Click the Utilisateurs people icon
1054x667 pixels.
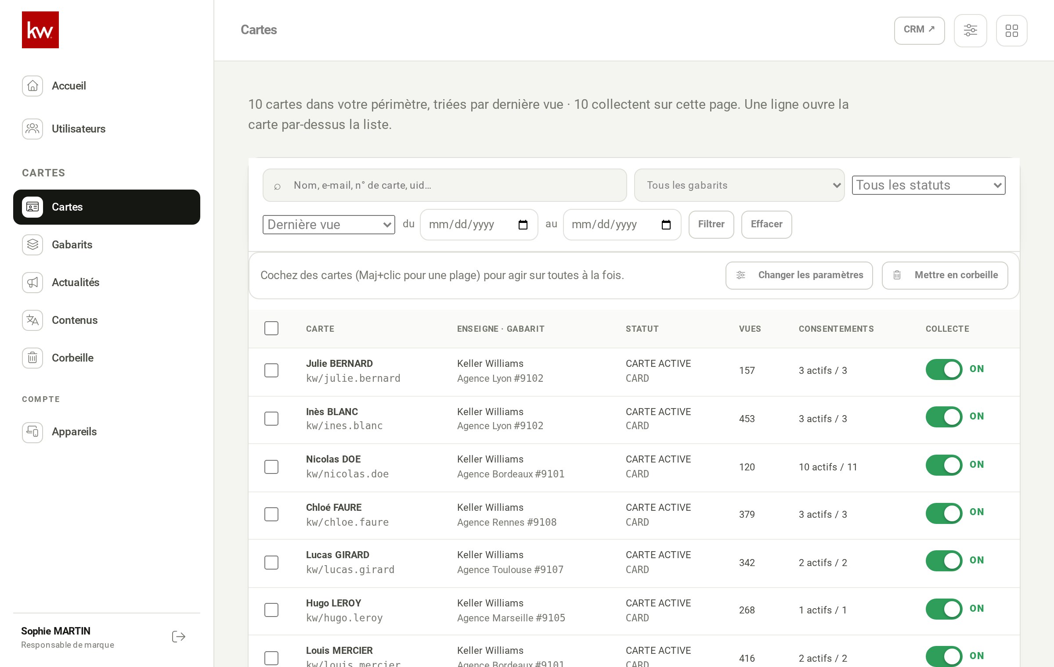tap(32, 129)
